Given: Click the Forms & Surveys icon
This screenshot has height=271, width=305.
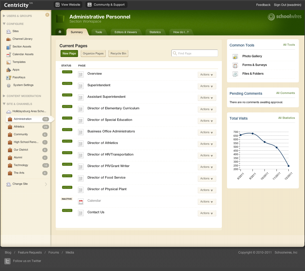Looking at the screenshot, I should pyautogui.click(x=235, y=65).
